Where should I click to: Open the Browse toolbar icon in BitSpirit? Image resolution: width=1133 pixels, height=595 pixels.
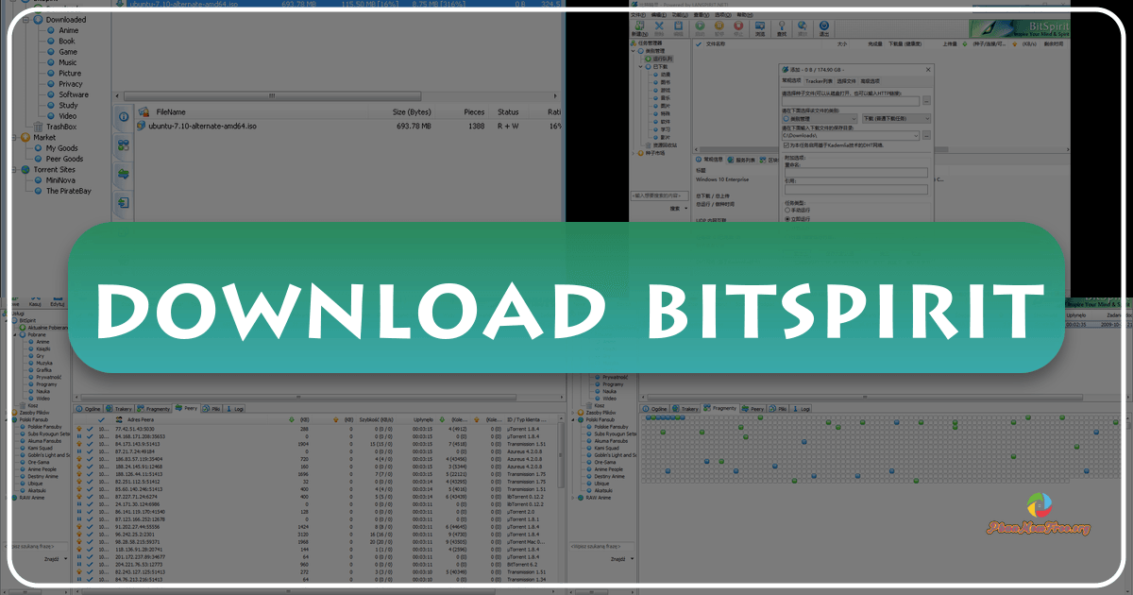(x=758, y=27)
